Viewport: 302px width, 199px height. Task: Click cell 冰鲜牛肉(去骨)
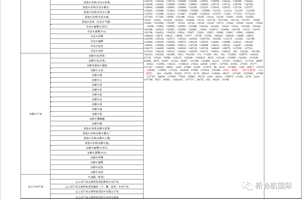tap(97, 61)
